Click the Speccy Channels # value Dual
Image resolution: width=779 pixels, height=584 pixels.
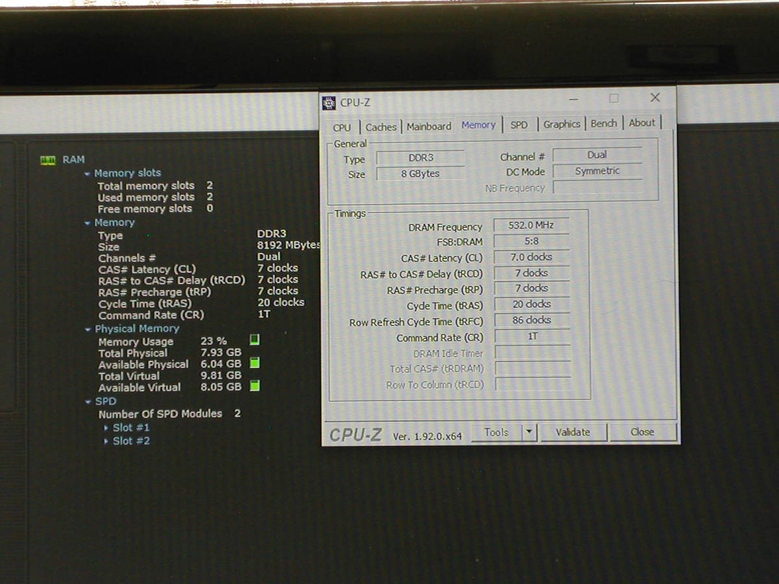pos(269,256)
